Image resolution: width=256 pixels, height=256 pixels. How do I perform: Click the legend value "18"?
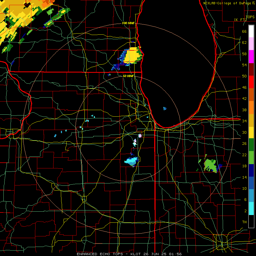244,166
